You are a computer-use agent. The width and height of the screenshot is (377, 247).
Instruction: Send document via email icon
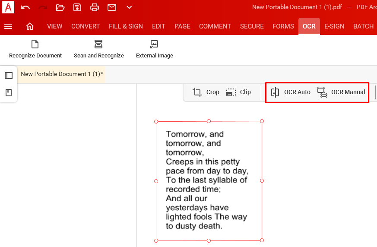pos(112,7)
